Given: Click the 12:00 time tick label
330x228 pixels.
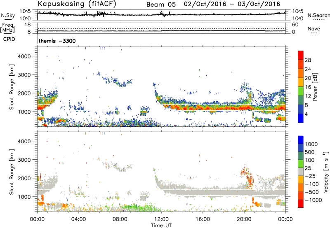Looking at the screenshot, I should click(x=161, y=219).
